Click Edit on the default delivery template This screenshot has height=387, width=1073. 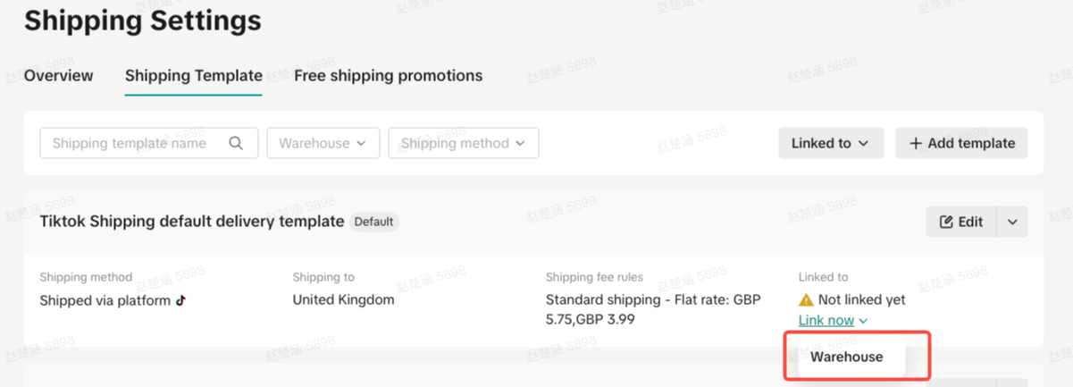click(961, 222)
